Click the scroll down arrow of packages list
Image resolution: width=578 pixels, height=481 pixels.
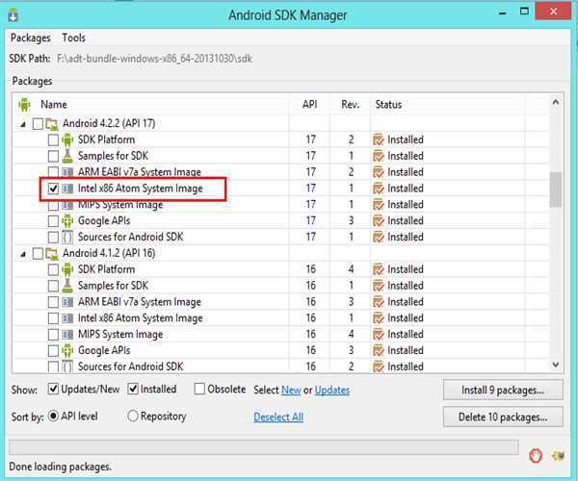coord(556,365)
